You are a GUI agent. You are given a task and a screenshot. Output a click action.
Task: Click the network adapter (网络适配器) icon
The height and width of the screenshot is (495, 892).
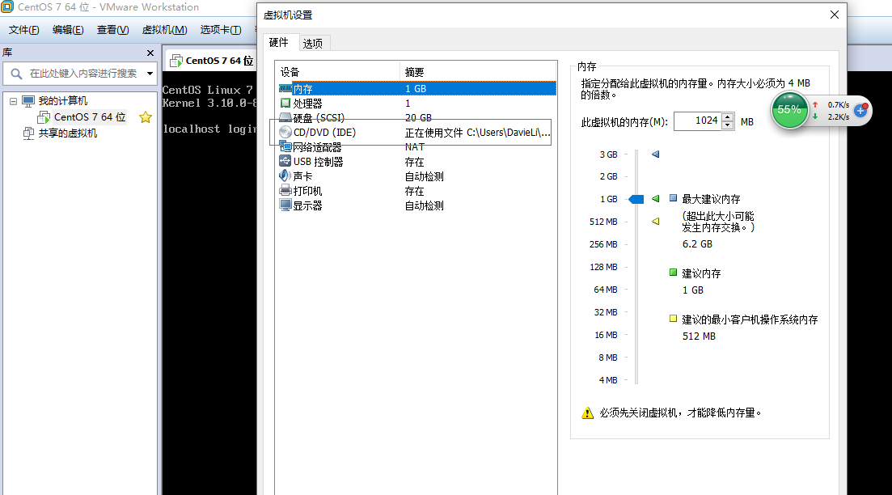(285, 146)
